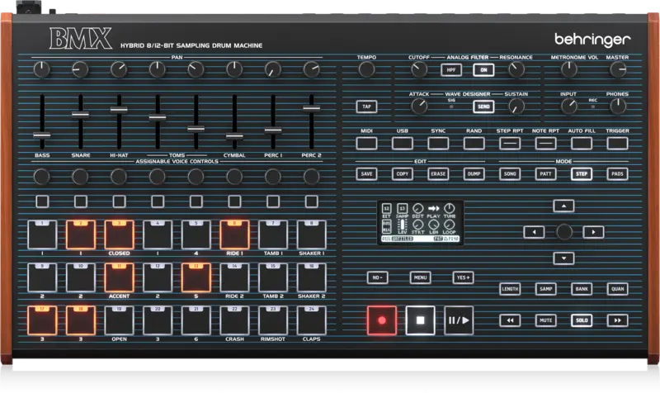Switch to SONG mode
Screen dimensions: 660x393
tap(510, 174)
